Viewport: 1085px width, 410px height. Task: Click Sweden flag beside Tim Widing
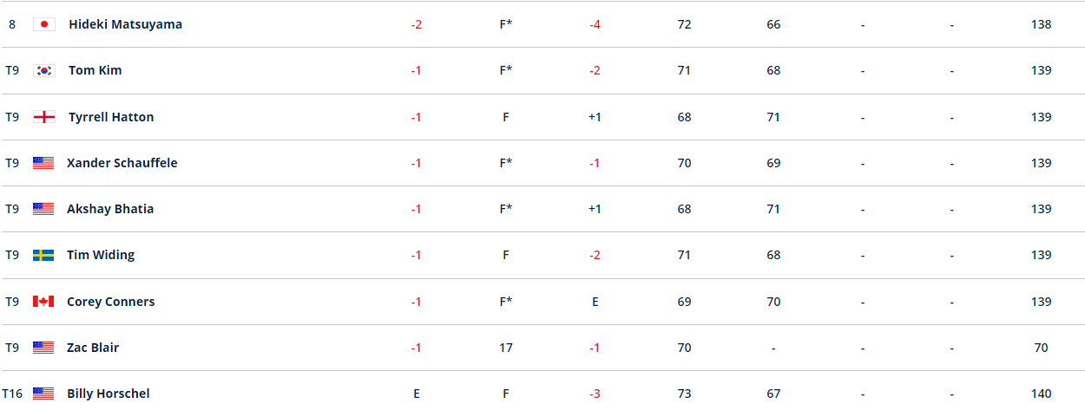[43, 255]
